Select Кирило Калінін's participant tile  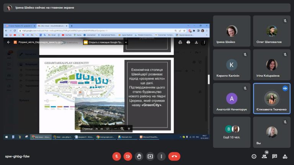(232, 65)
